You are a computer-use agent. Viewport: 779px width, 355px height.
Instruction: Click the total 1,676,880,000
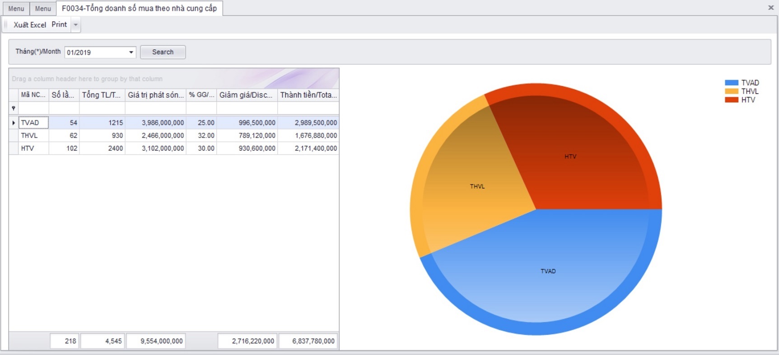click(308, 135)
